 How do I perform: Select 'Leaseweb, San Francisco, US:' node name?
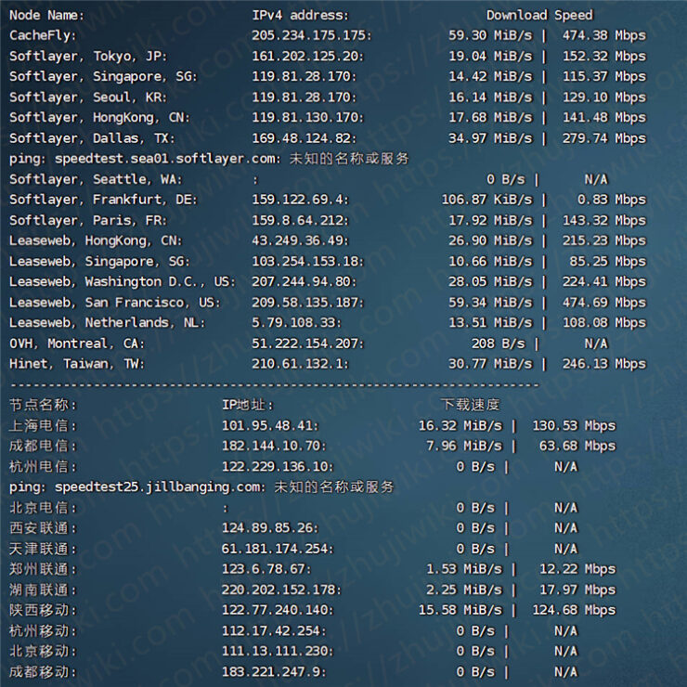point(115,303)
